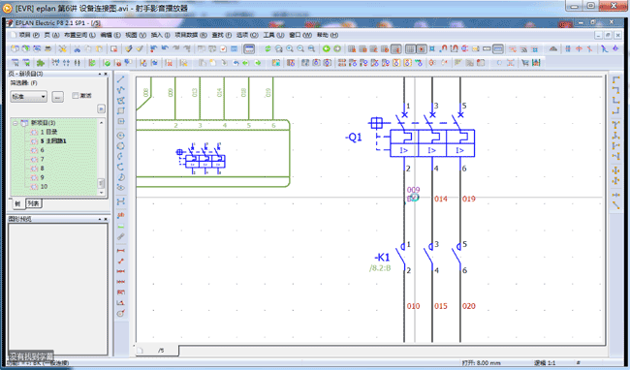
Task: Toggle the grid display button
Action: pyautogui.click(x=410, y=49)
